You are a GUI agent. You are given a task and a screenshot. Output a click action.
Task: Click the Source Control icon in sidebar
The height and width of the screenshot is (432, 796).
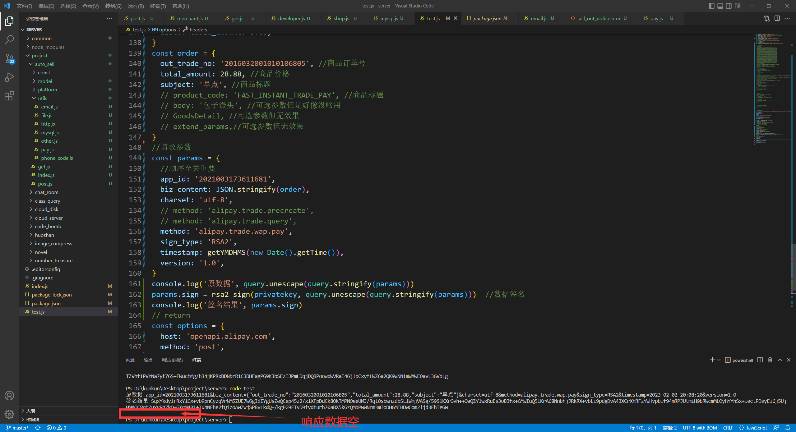tap(9, 60)
